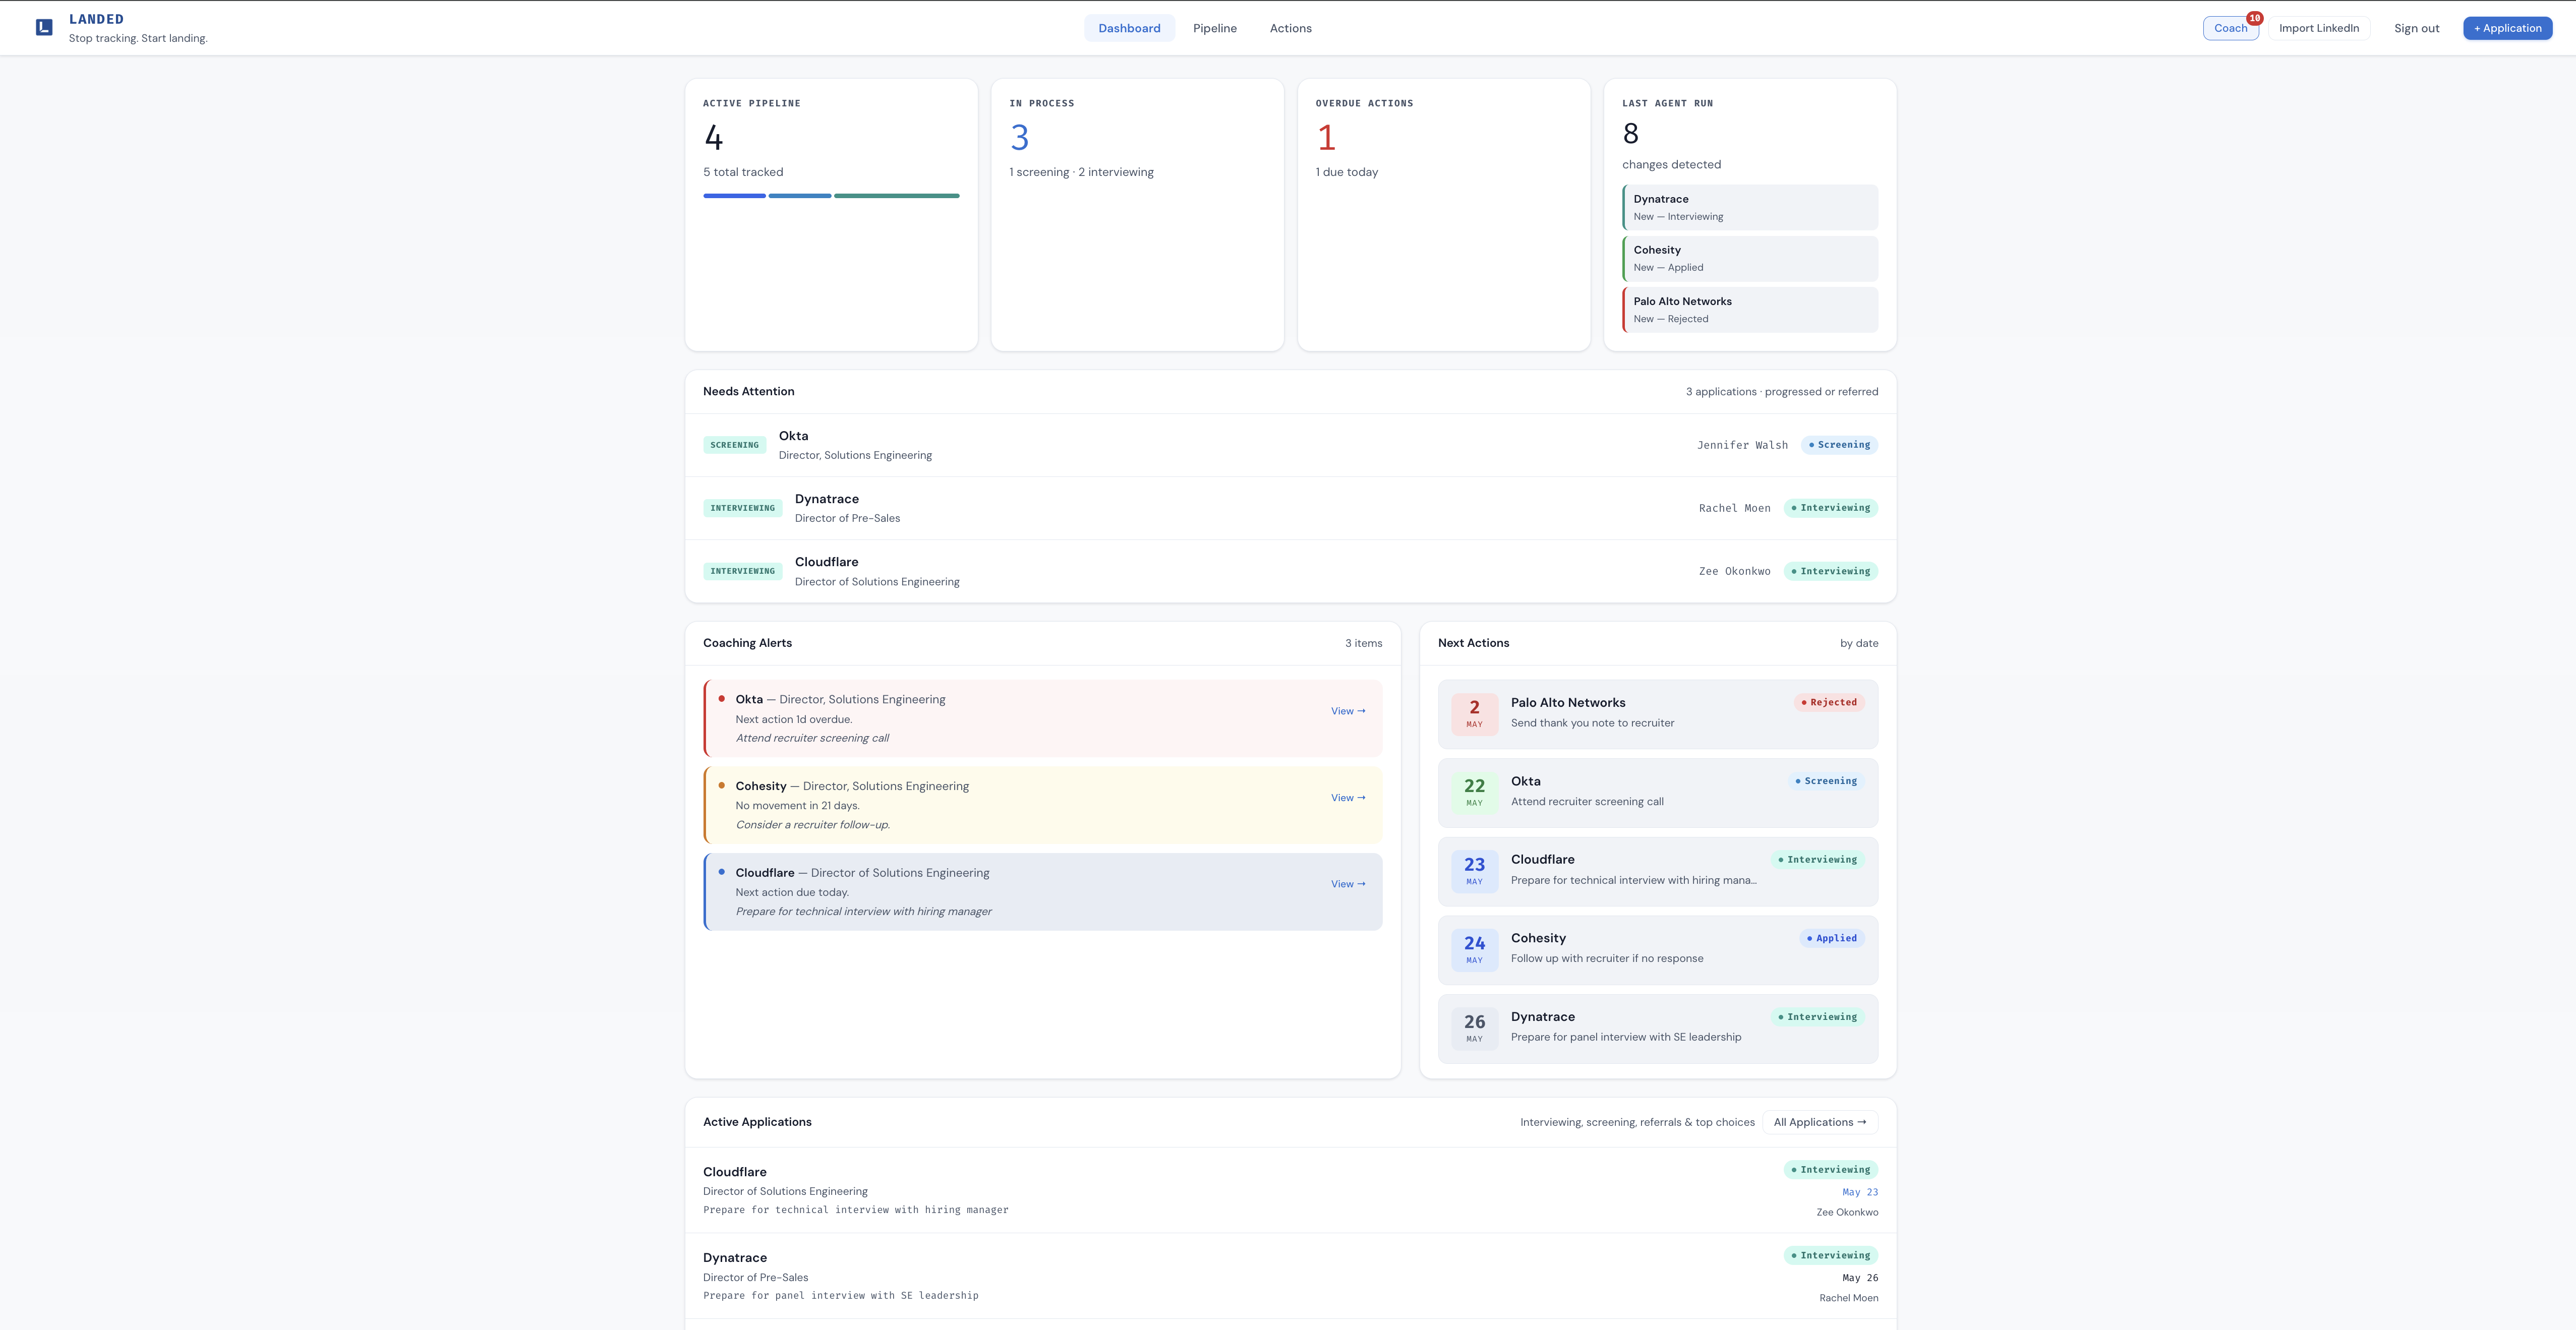Click the 26 May date tile
Viewport: 2576px width, 1330px height.
click(1474, 1029)
